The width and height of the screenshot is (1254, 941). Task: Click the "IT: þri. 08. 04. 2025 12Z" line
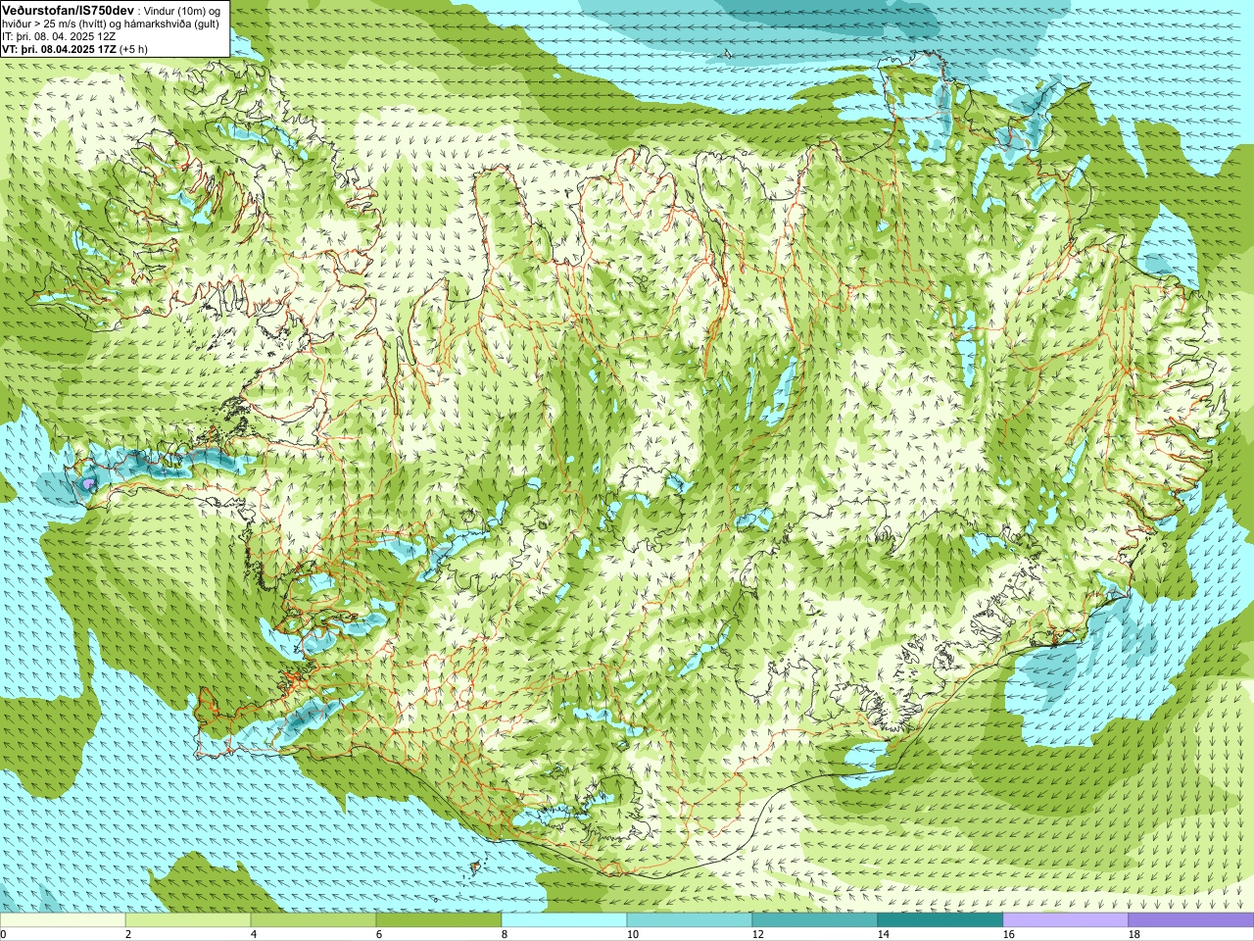pos(60,36)
